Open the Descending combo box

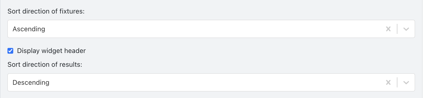(211, 82)
